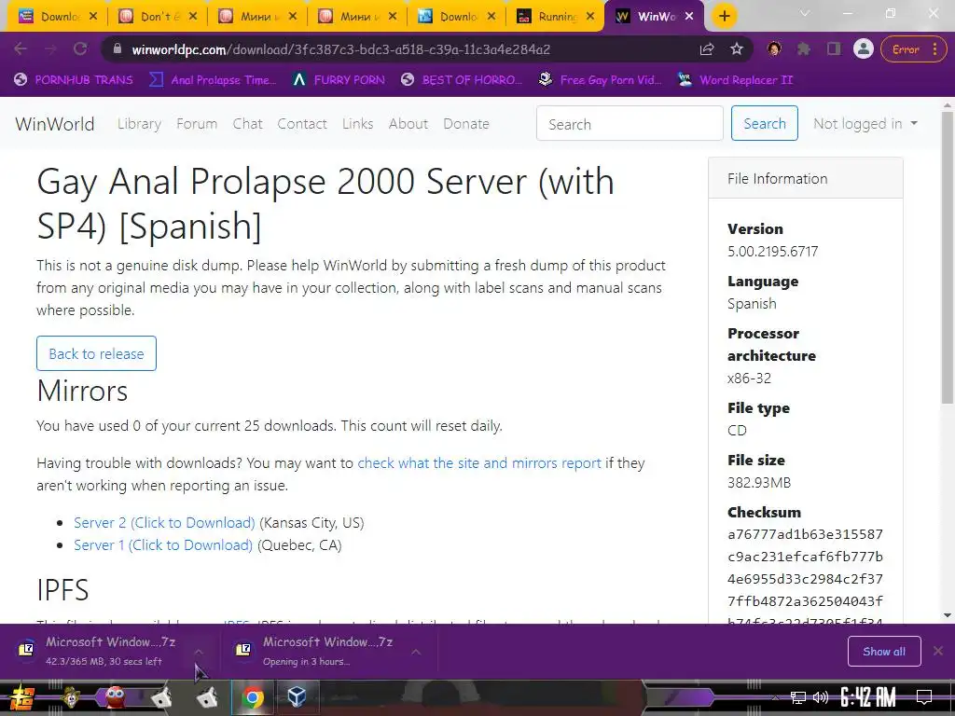The height and width of the screenshot is (716, 955).
Task: Select the active WinWo tab
Action: coord(655,17)
